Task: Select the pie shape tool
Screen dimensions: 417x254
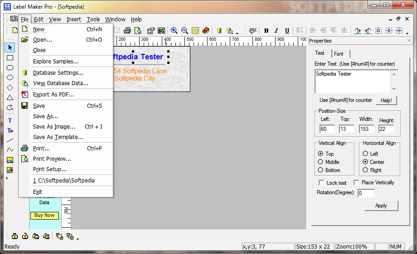Action: coord(10,107)
